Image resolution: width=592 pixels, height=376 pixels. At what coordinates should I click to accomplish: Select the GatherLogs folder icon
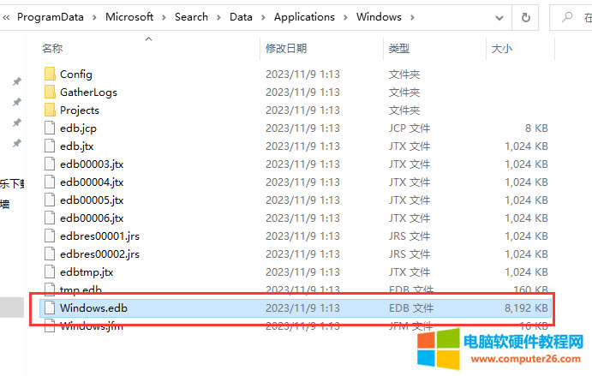49,93
